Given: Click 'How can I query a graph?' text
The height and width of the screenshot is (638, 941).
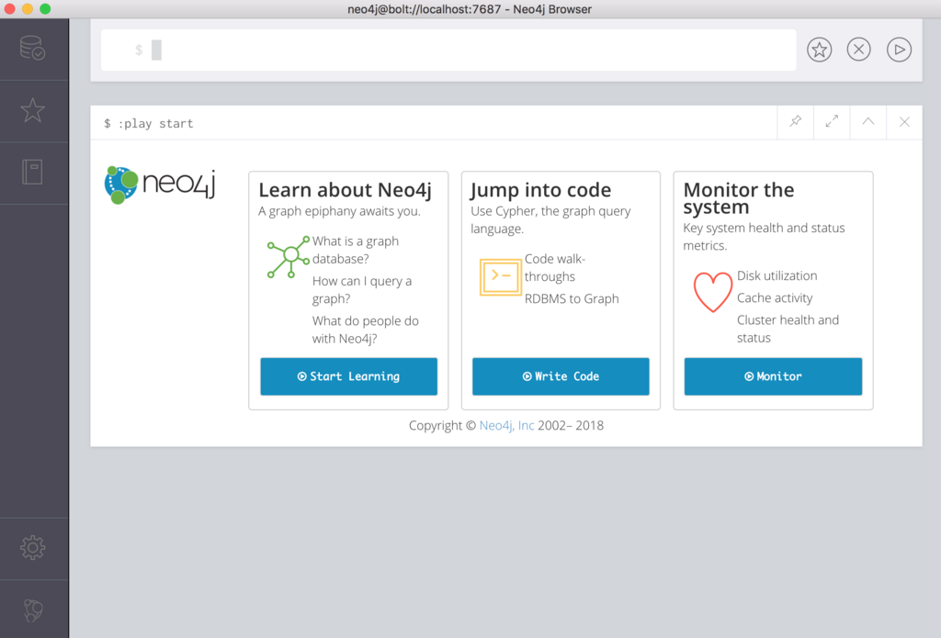Looking at the screenshot, I should tap(362, 289).
